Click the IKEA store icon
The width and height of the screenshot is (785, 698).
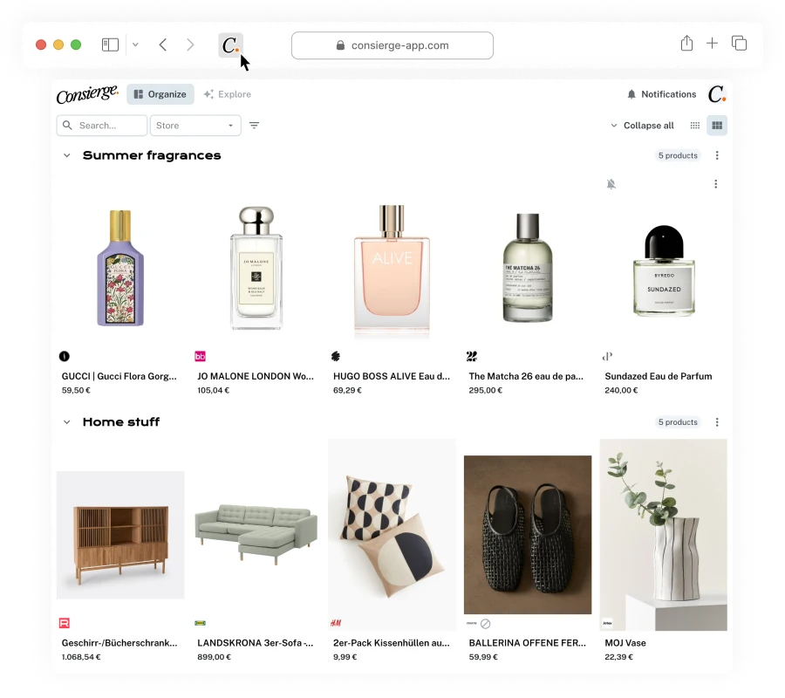[200, 623]
